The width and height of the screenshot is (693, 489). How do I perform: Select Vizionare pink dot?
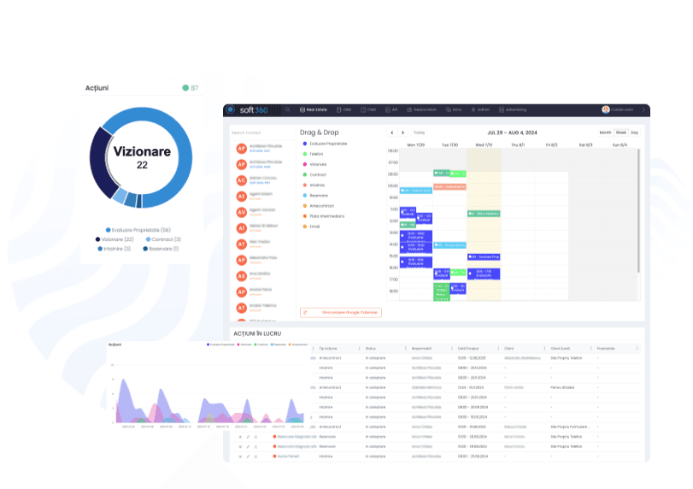coord(304,164)
